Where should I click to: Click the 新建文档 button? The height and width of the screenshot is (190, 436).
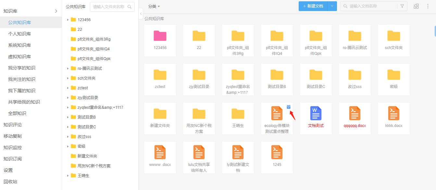tap(313, 6)
